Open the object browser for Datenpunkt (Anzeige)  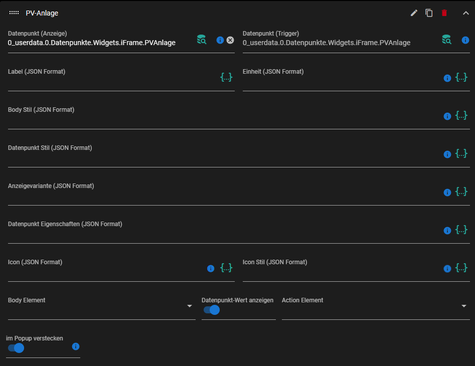pyautogui.click(x=202, y=40)
